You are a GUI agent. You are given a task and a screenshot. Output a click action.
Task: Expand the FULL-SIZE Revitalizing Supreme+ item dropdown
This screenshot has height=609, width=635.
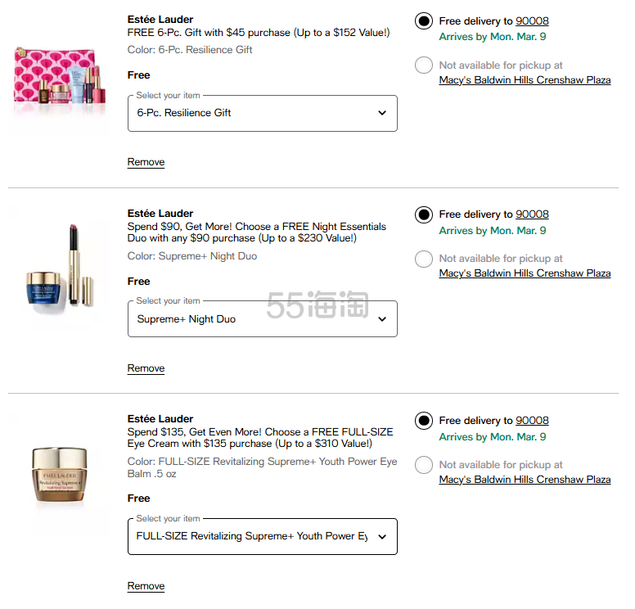tap(263, 537)
